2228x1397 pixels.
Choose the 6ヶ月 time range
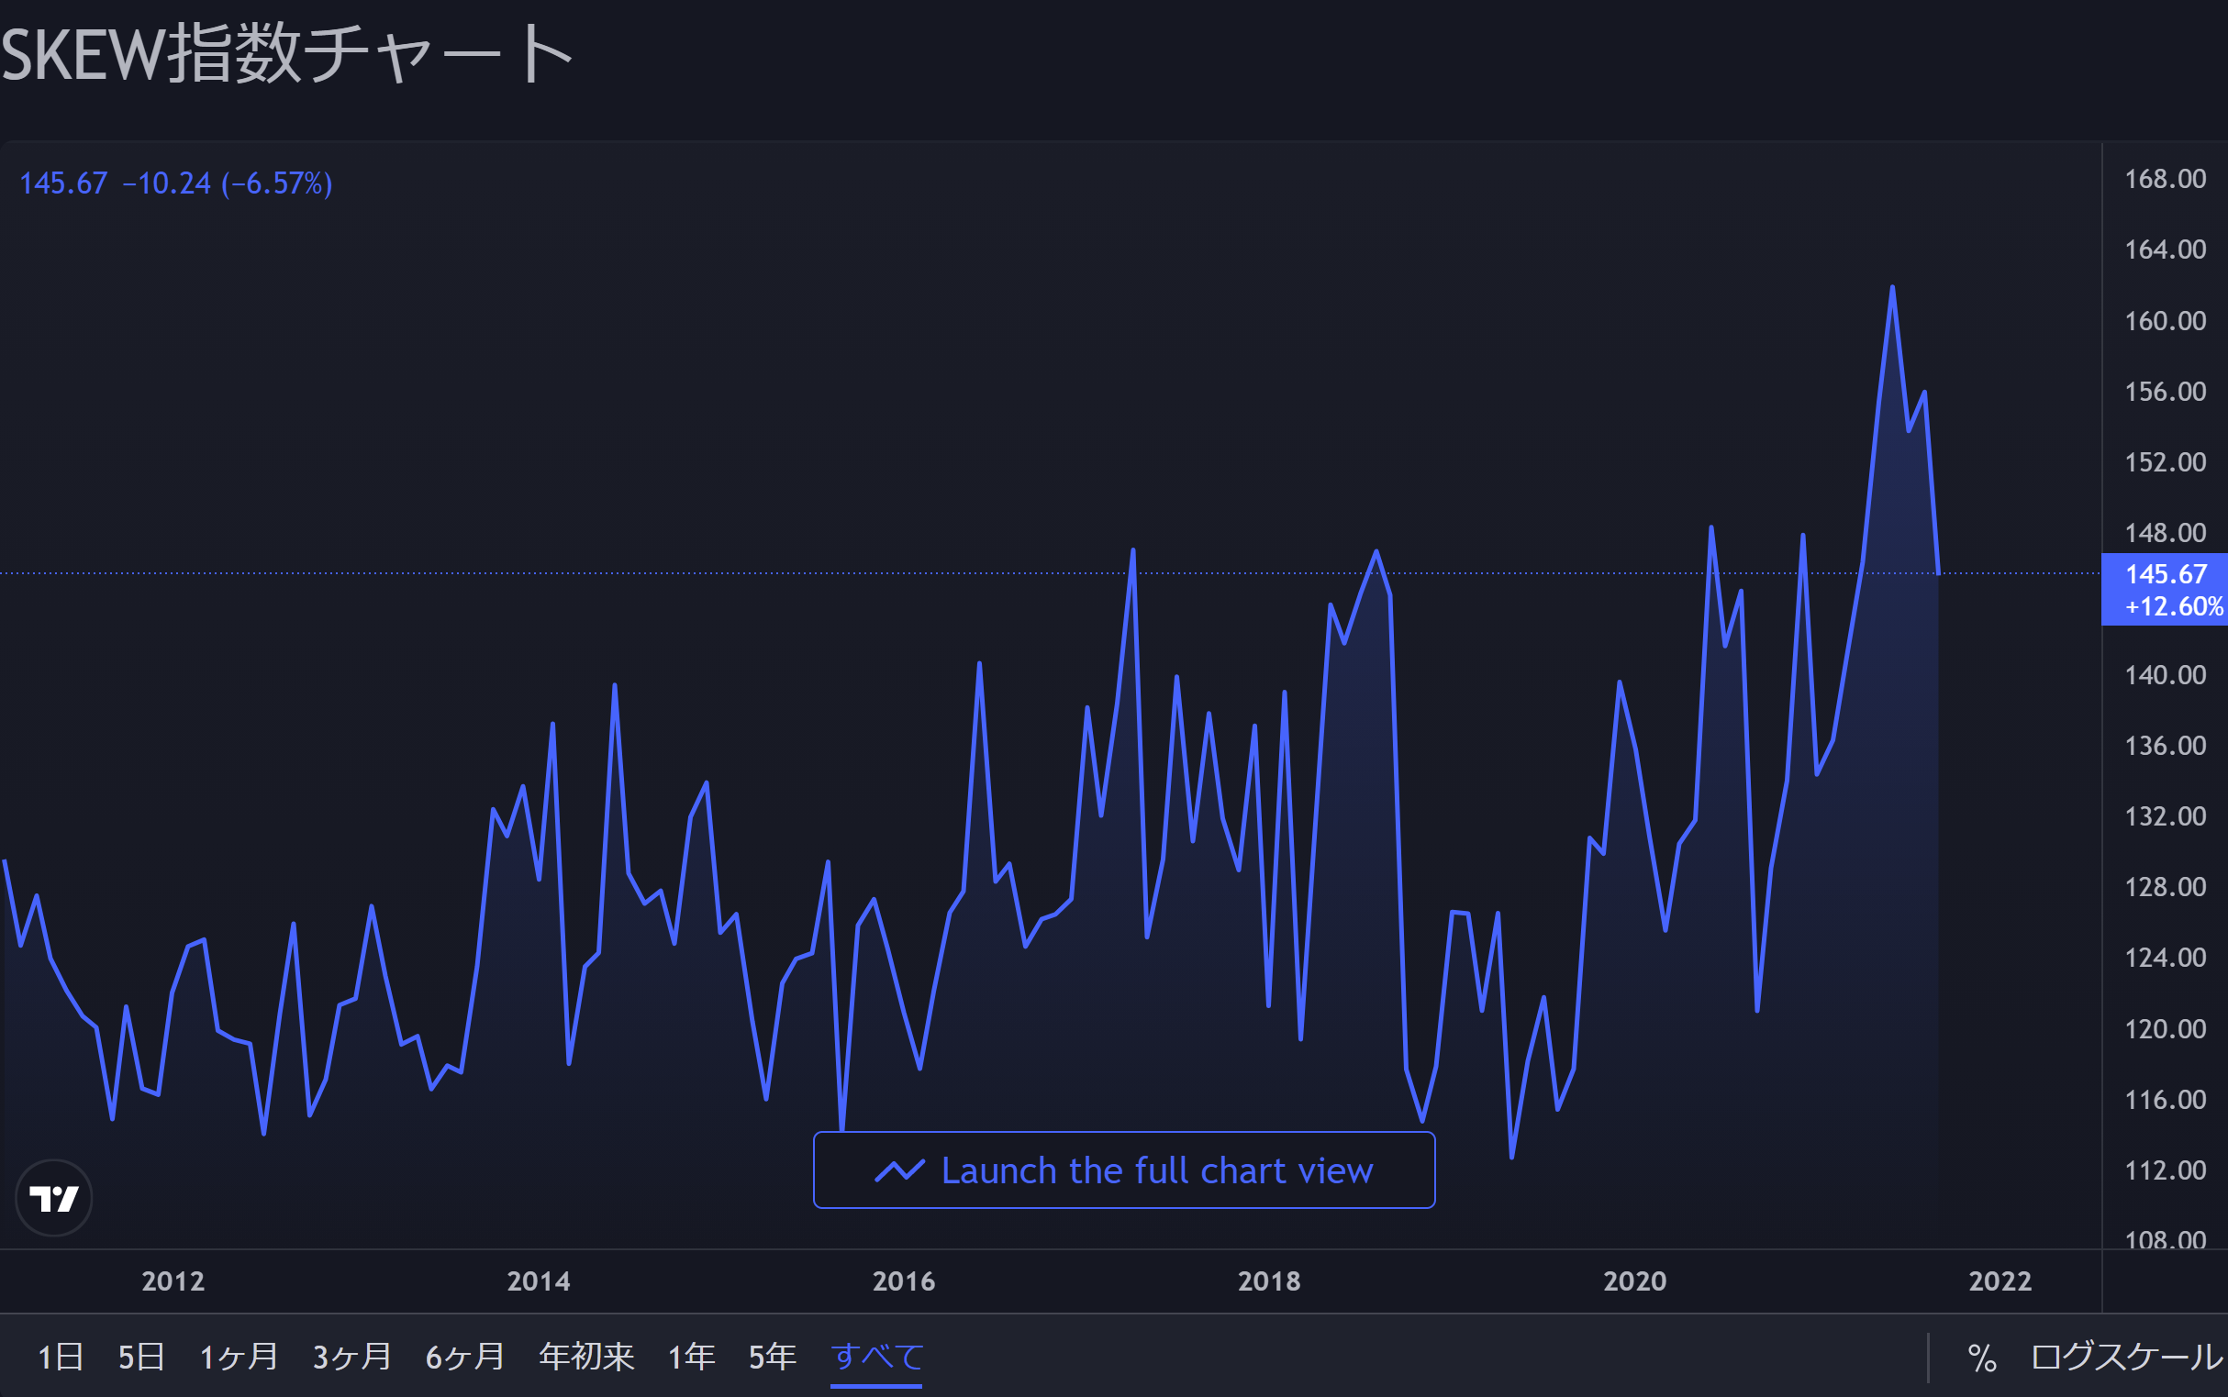pos(465,1357)
